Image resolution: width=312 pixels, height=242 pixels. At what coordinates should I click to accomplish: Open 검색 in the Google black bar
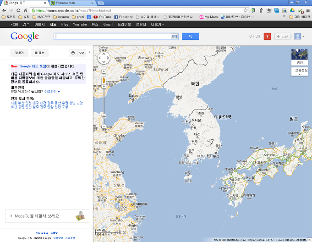[26, 24]
